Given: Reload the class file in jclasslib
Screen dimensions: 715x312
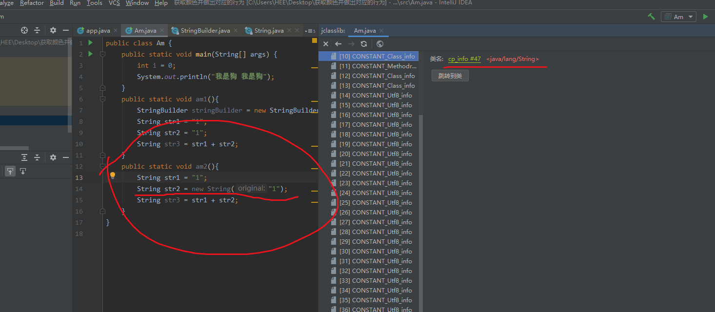Looking at the screenshot, I should coord(364,44).
